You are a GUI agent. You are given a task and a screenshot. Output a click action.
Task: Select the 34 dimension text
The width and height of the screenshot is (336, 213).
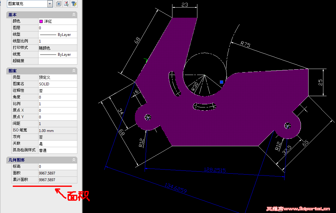tap(121, 112)
